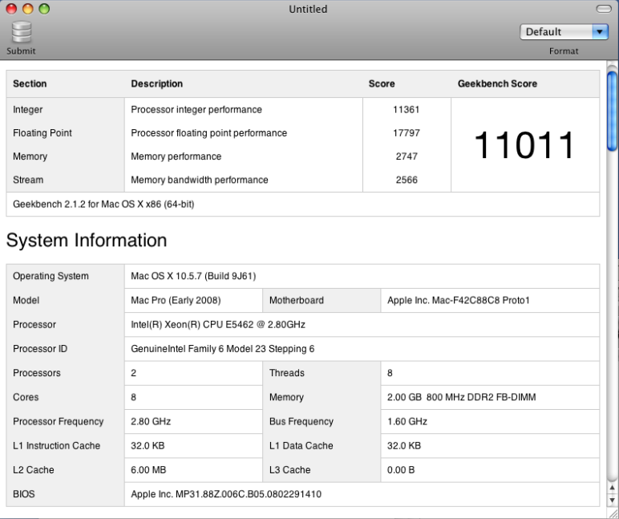Close the Untitled window with red button
This screenshot has width=619, height=519.
11,9
